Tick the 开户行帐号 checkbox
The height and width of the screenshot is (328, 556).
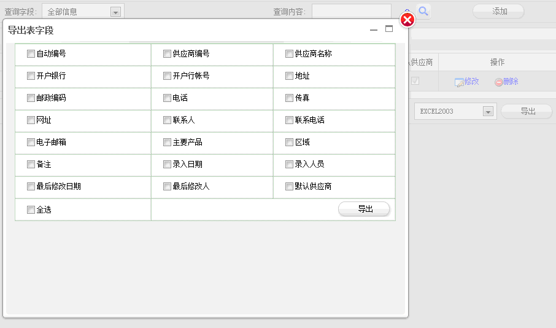point(167,76)
